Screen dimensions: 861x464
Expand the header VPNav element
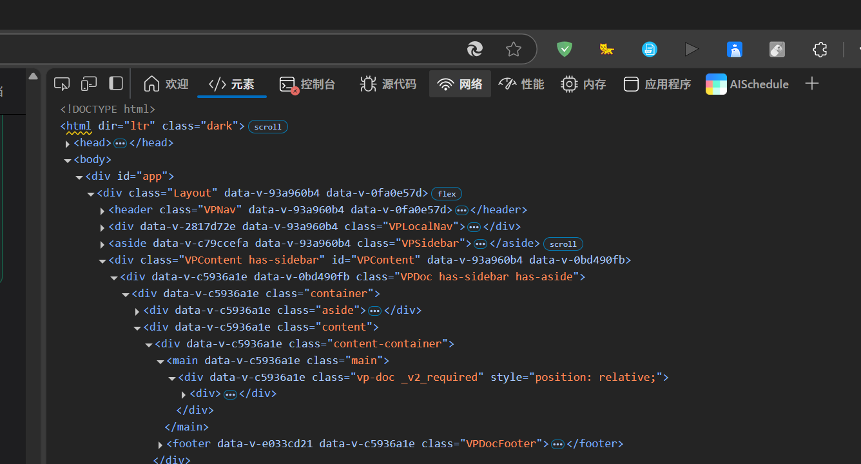point(102,211)
